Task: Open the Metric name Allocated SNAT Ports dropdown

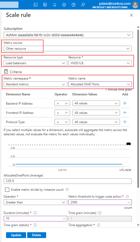Action: (x=100, y=84)
